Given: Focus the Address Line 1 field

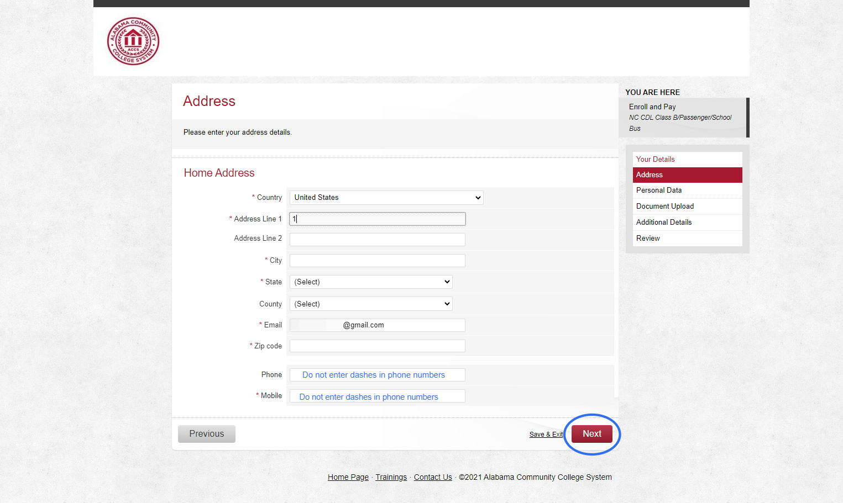Looking at the screenshot, I should click(x=378, y=219).
